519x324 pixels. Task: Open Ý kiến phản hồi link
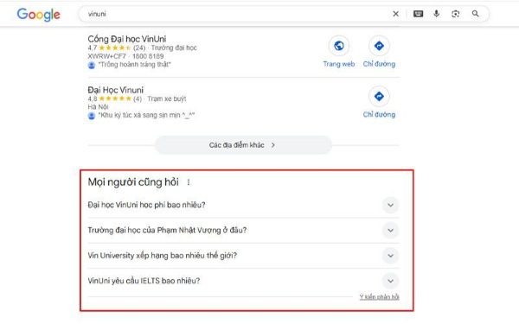380,297
